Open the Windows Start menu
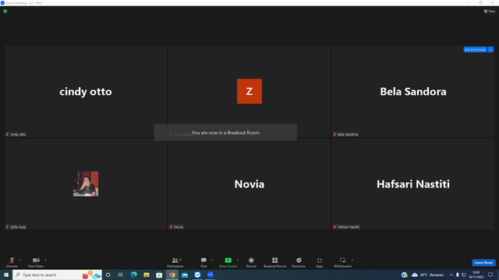 coord(6,275)
